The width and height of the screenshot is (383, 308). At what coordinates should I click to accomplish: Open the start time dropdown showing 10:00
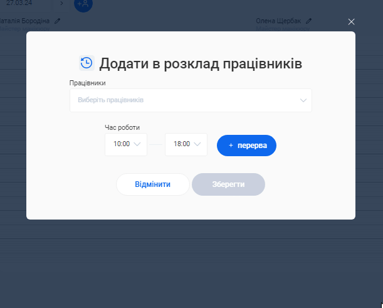(126, 144)
